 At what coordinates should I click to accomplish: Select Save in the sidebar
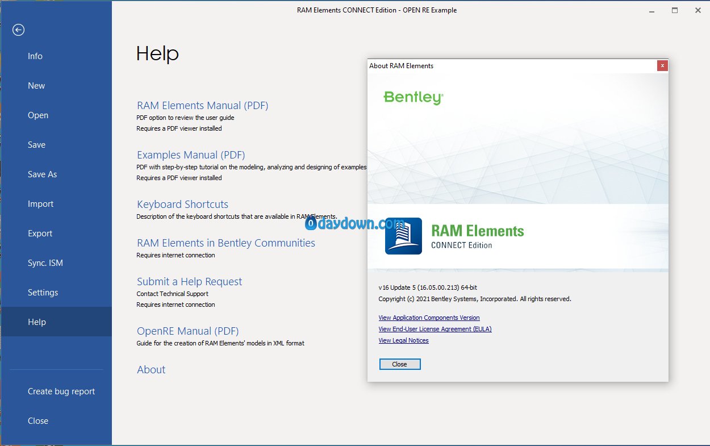pyautogui.click(x=56, y=145)
